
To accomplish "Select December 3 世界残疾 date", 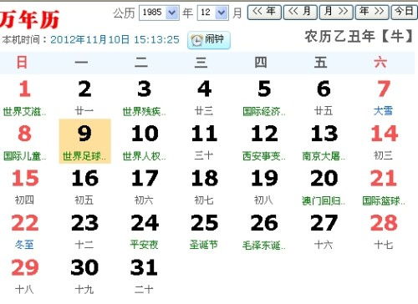I will (x=145, y=97).
